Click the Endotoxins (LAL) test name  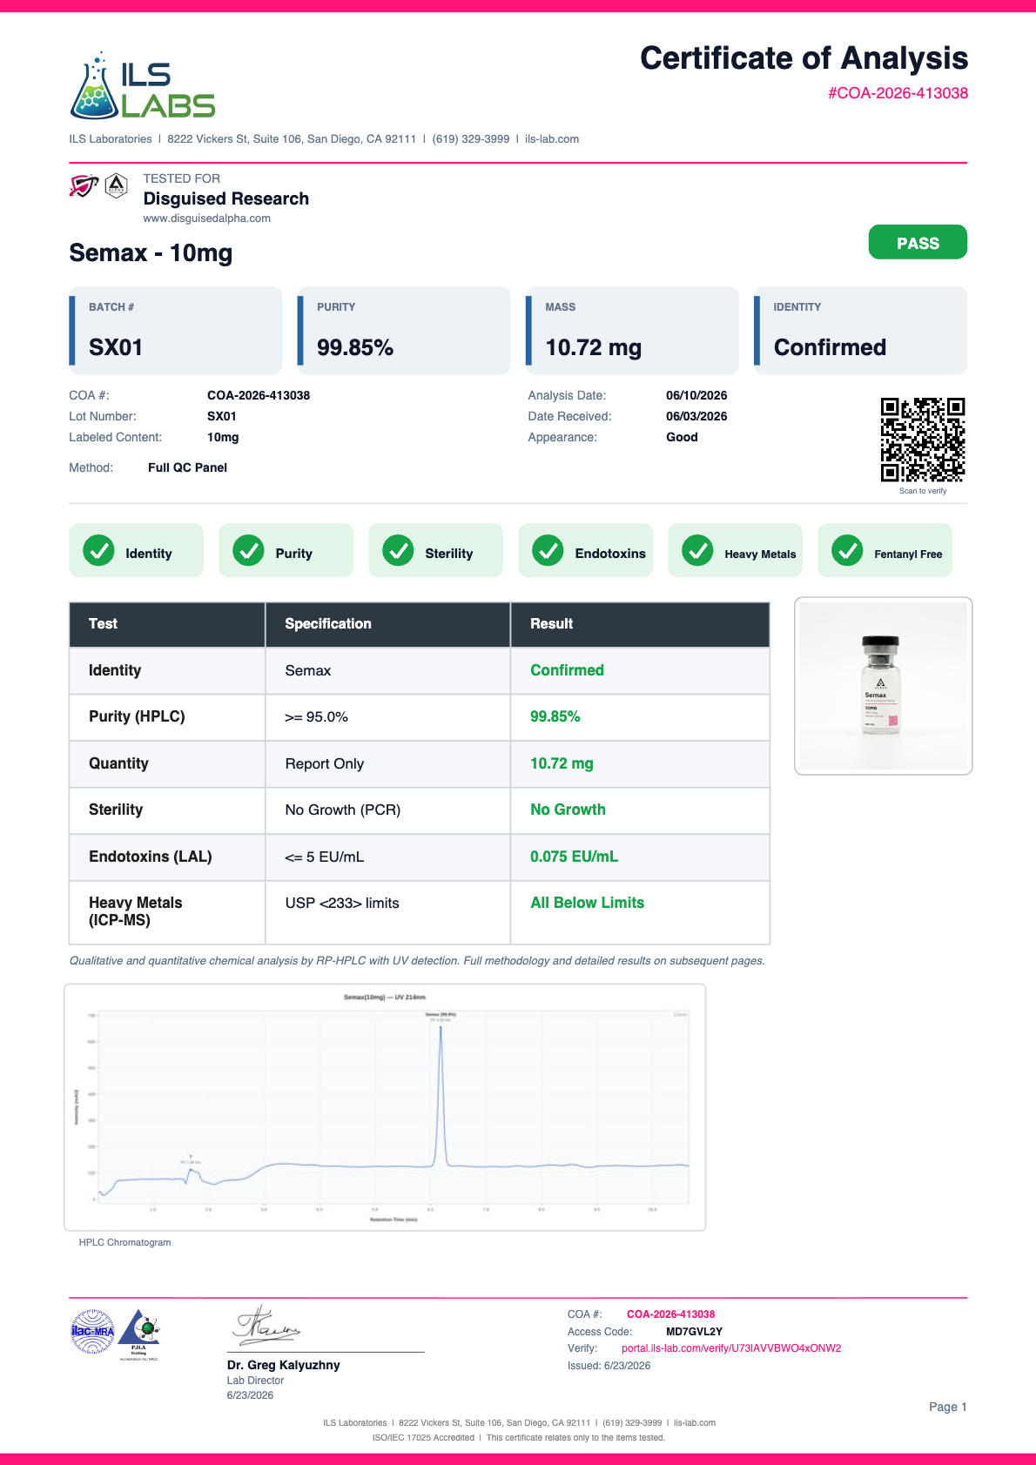(150, 857)
